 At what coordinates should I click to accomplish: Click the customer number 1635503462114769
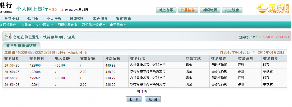point(273,37)
